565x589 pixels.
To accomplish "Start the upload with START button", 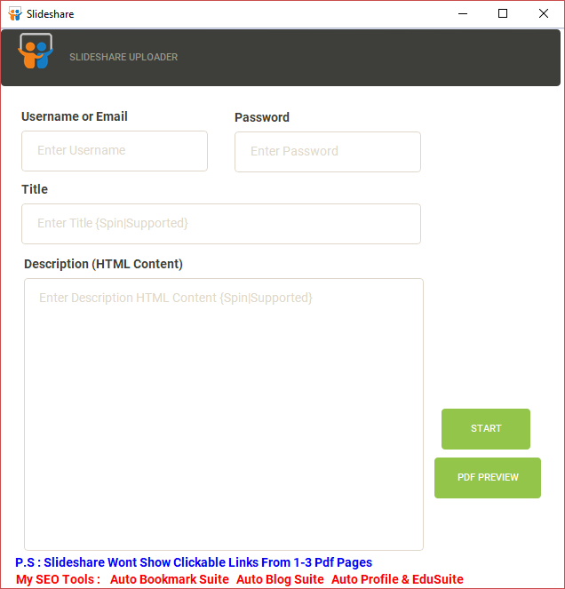I will coord(486,429).
